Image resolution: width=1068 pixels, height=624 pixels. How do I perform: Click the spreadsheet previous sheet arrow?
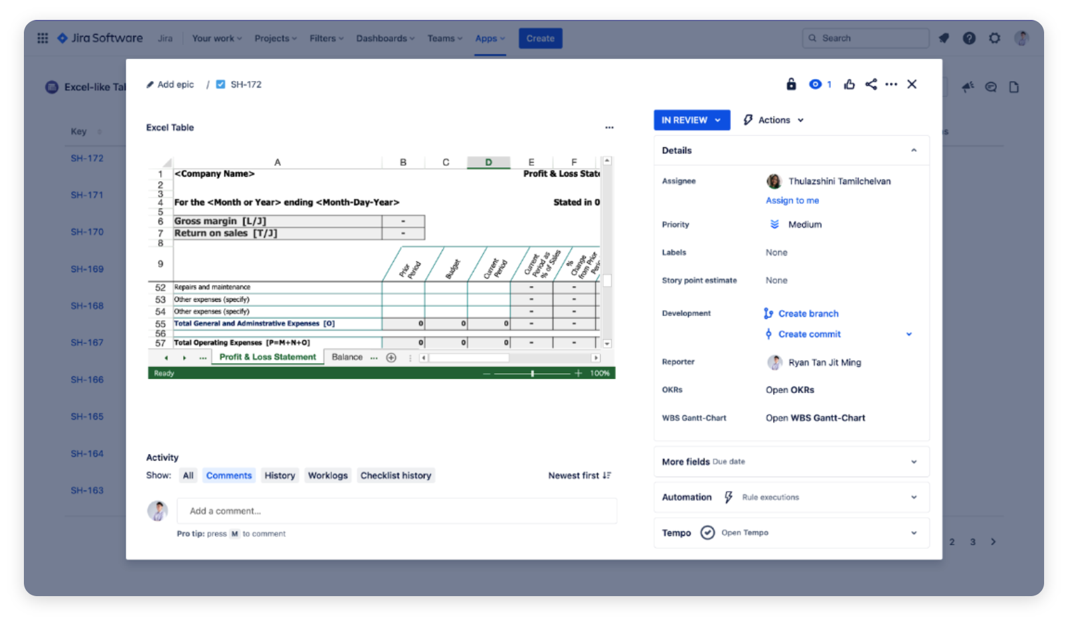[166, 358]
